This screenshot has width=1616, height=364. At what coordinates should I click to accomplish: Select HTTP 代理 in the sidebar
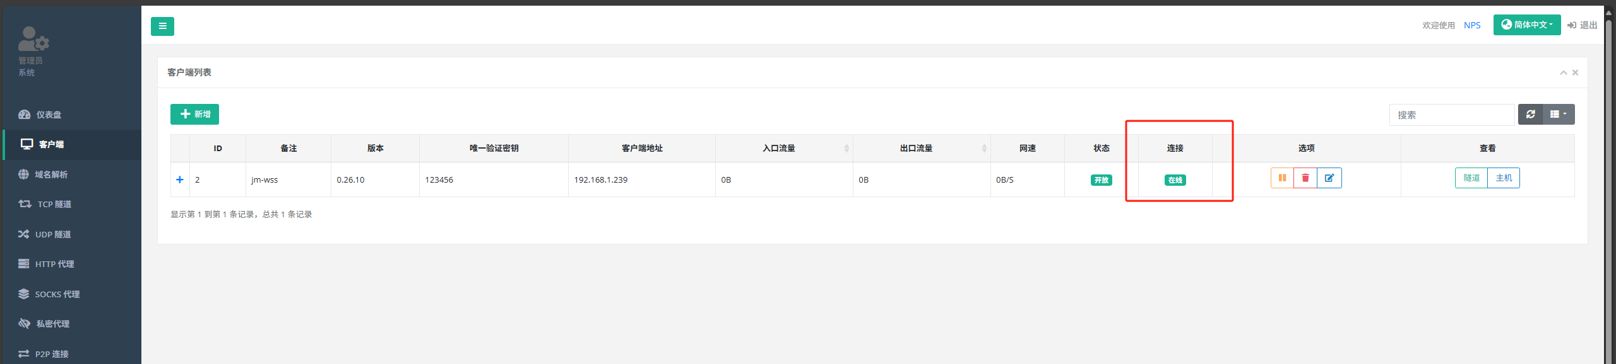pos(54,264)
